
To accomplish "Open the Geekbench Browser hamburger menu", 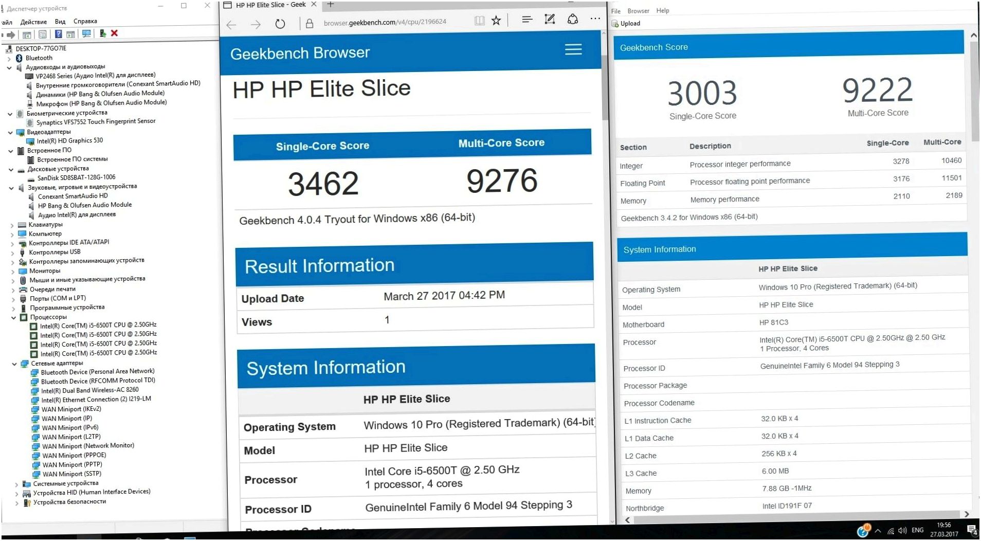I will click(573, 49).
